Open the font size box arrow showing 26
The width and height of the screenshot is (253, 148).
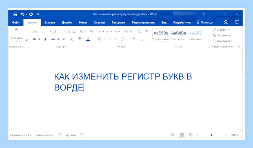(x=64, y=32)
